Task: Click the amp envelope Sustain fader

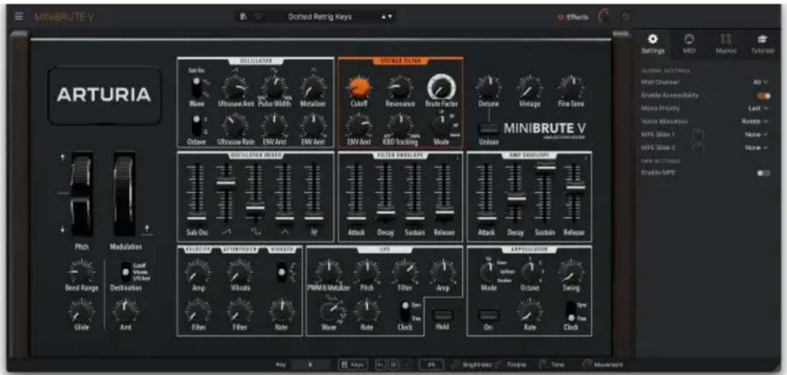Action: (545, 168)
